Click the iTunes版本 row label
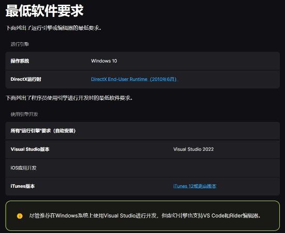Image resolution: width=285 pixels, height=233 pixels. (23, 186)
